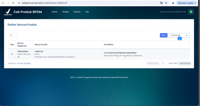Open the browser profile avatar
The width and height of the screenshot is (200, 106).
pyautogui.click(x=173, y=3)
